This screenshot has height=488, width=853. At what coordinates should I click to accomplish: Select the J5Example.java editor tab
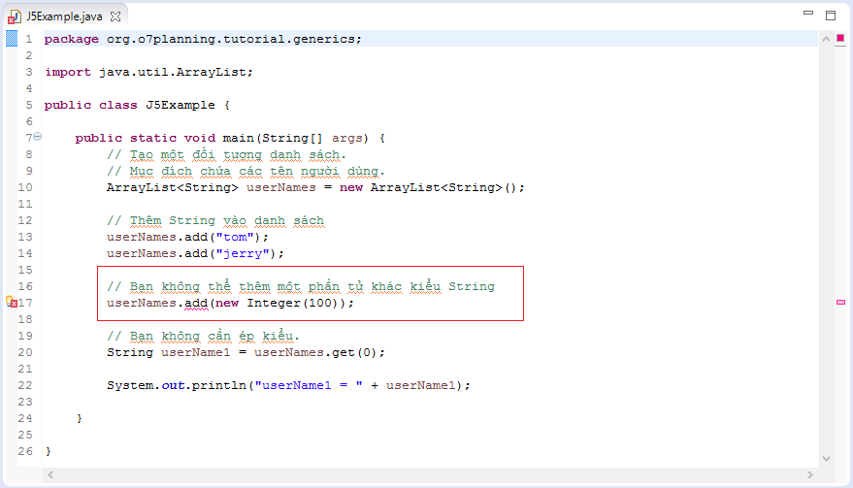click(64, 16)
